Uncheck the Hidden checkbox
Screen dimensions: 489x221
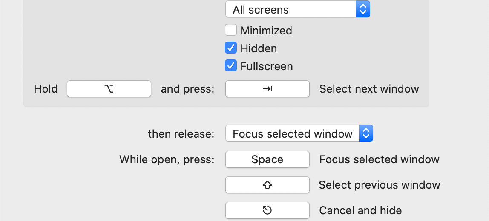(x=231, y=48)
